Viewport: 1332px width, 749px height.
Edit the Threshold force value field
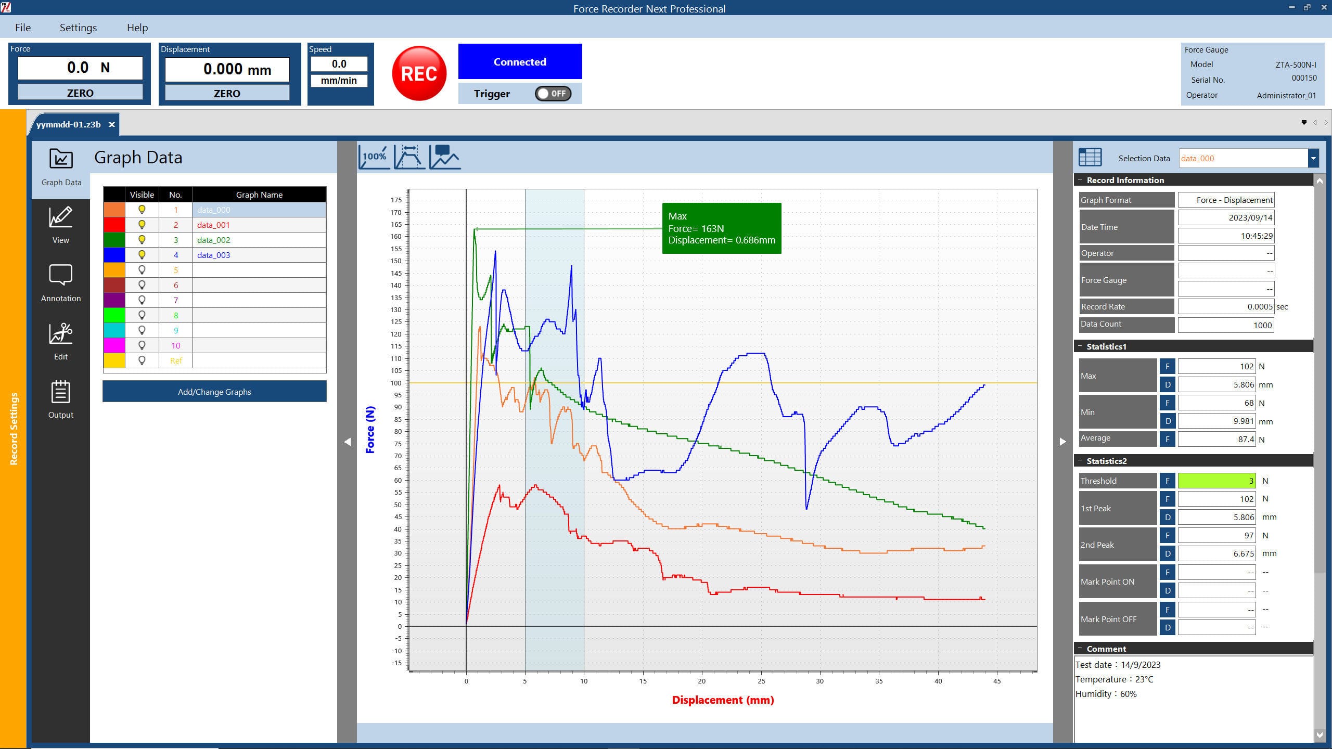coord(1215,481)
